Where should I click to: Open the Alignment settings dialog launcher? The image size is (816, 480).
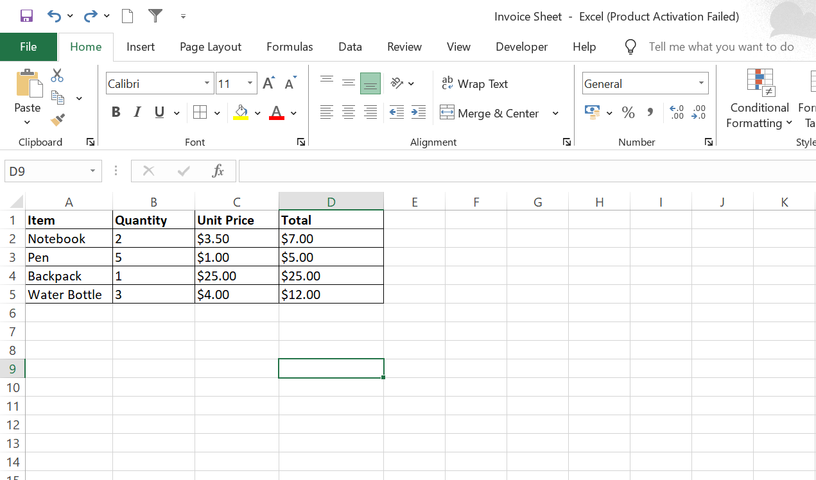[x=567, y=142]
